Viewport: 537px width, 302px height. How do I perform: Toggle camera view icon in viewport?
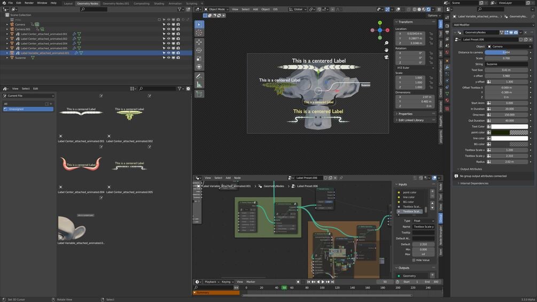(x=386, y=57)
